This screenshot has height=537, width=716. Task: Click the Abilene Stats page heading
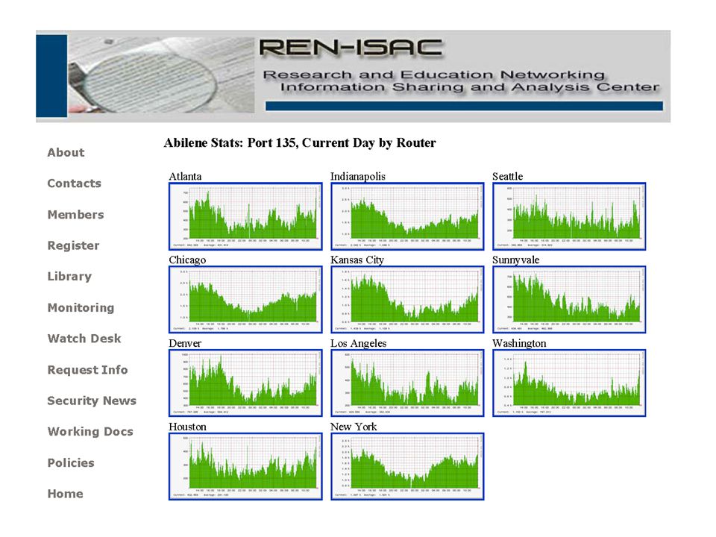300,143
